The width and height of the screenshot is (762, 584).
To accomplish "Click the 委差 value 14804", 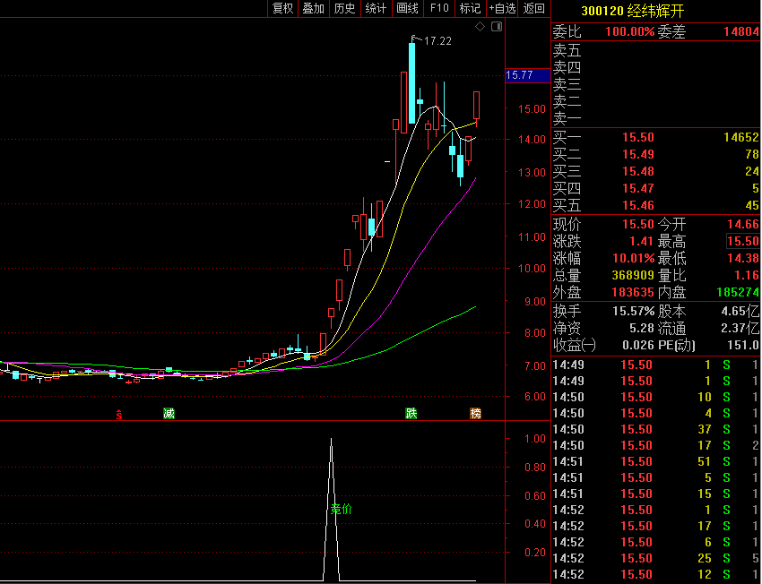I will pos(741,32).
